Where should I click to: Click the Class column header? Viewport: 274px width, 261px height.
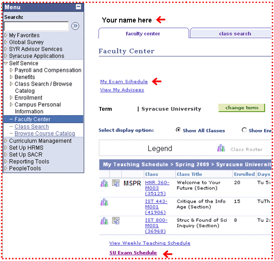pos(152,174)
